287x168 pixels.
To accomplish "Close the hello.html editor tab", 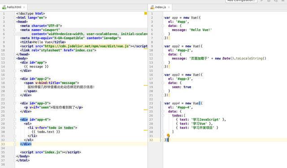I will pos(24,7).
